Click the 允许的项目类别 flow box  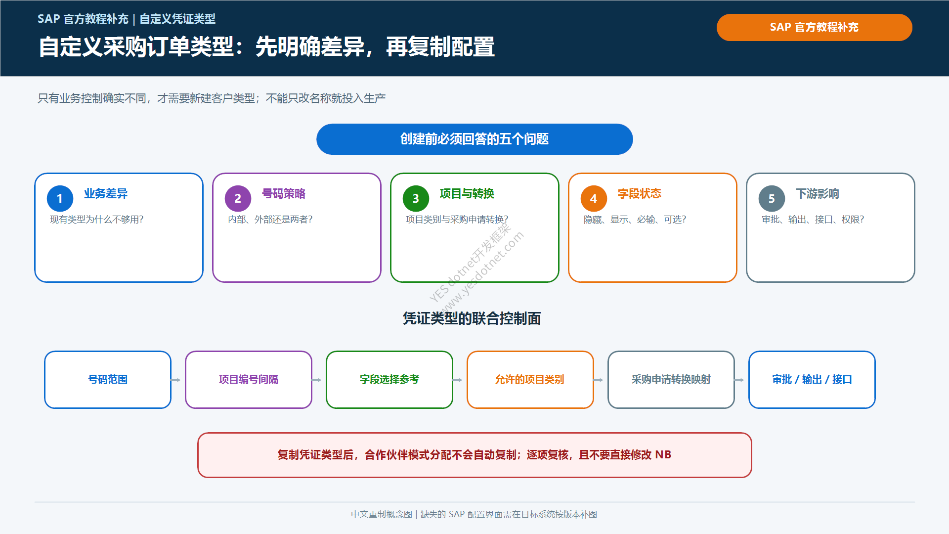(530, 380)
